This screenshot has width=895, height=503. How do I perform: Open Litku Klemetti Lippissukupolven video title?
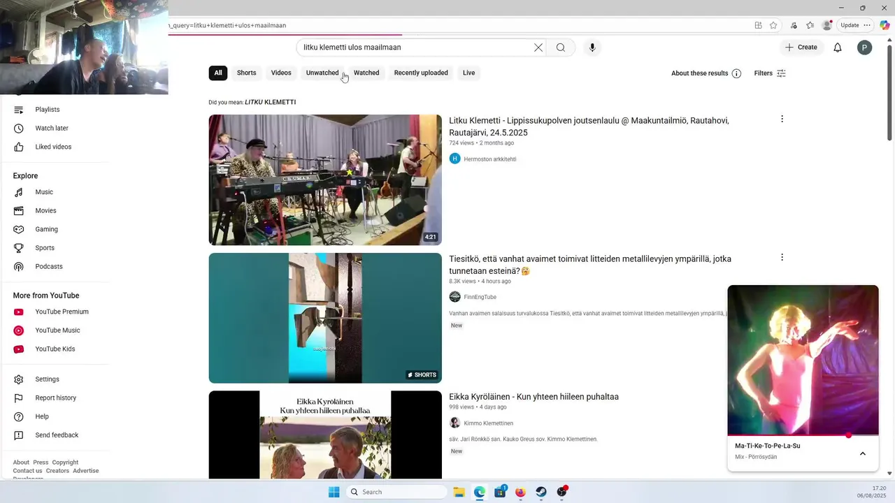[589, 126]
